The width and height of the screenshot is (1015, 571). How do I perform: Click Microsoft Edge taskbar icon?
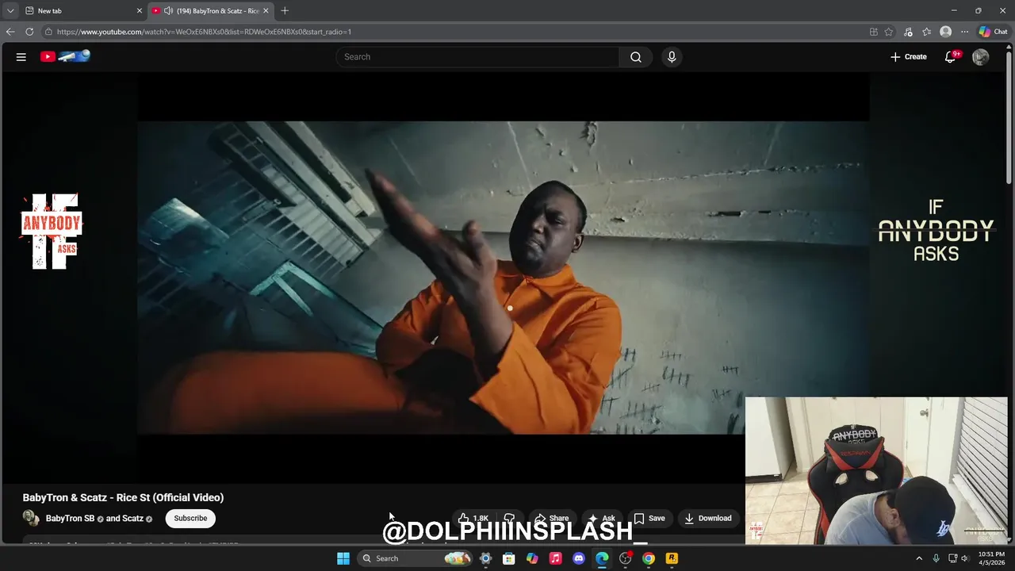pos(602,558)
